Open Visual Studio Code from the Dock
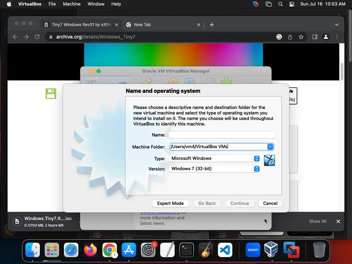The width and height of the screenshot is (352, 264). tap(225, 250)
